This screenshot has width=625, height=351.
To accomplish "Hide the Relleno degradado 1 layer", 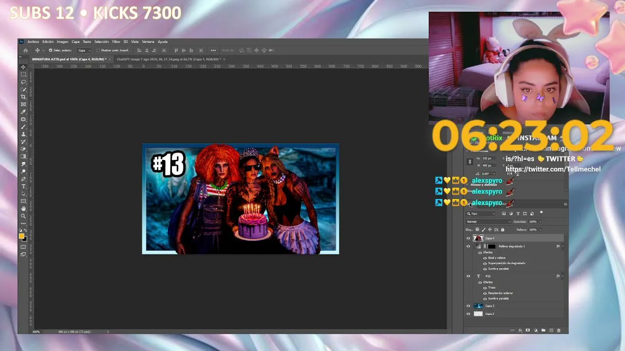I will point(468,246).
